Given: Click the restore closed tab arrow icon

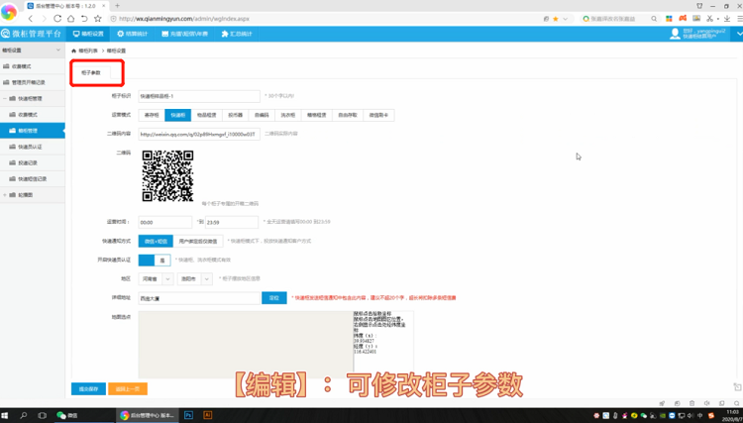Looking at the screenshot, I should [84, 19].
